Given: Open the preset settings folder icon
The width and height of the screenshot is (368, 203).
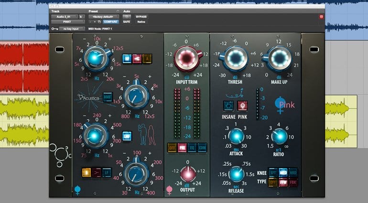Looking at the screenshot, I should coord(99,22).
